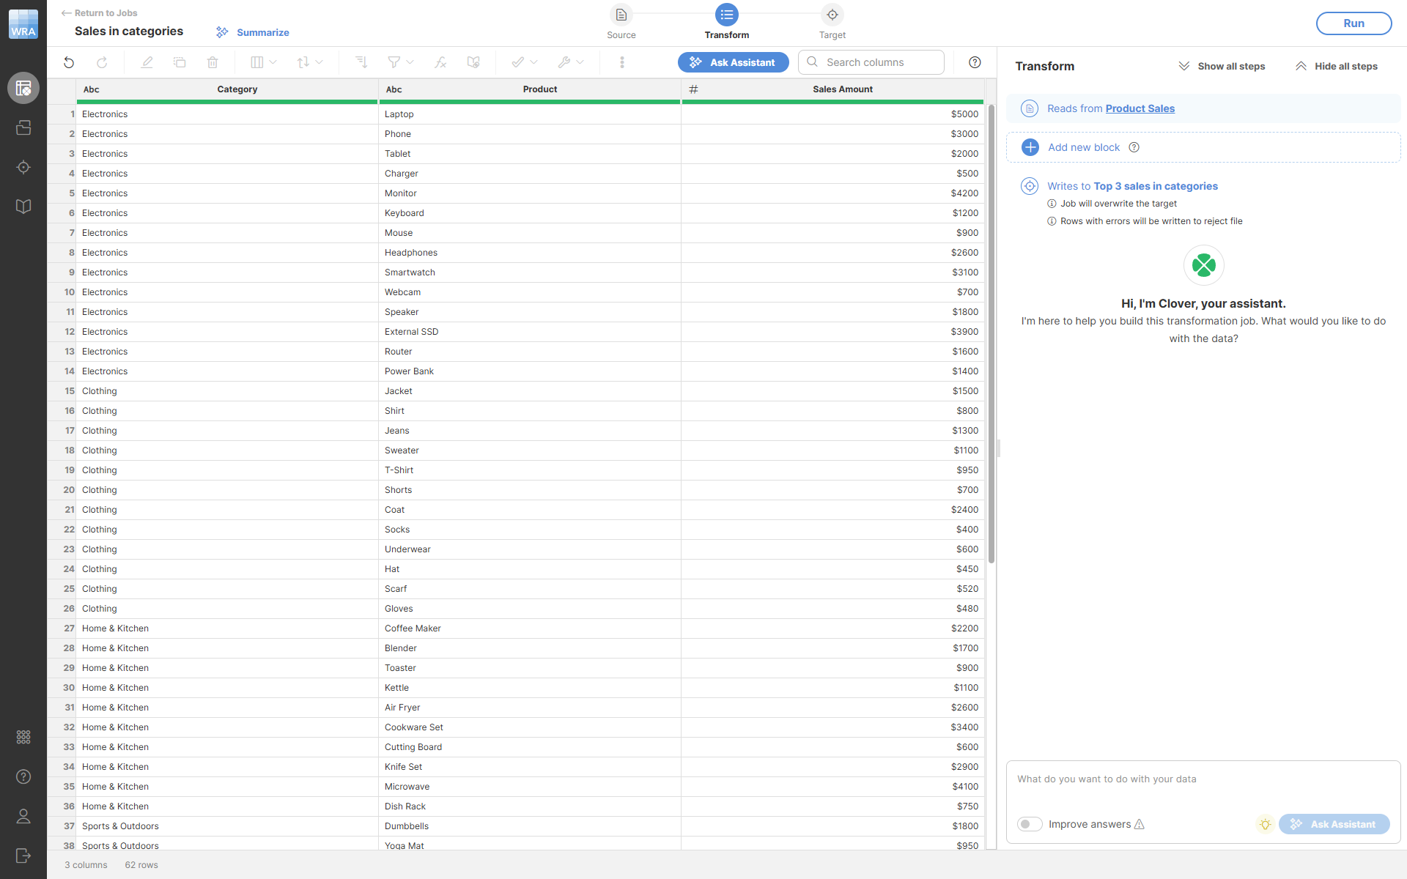
Task: Redo the last change
Action: pyautogui.click(x=102, y=62)
